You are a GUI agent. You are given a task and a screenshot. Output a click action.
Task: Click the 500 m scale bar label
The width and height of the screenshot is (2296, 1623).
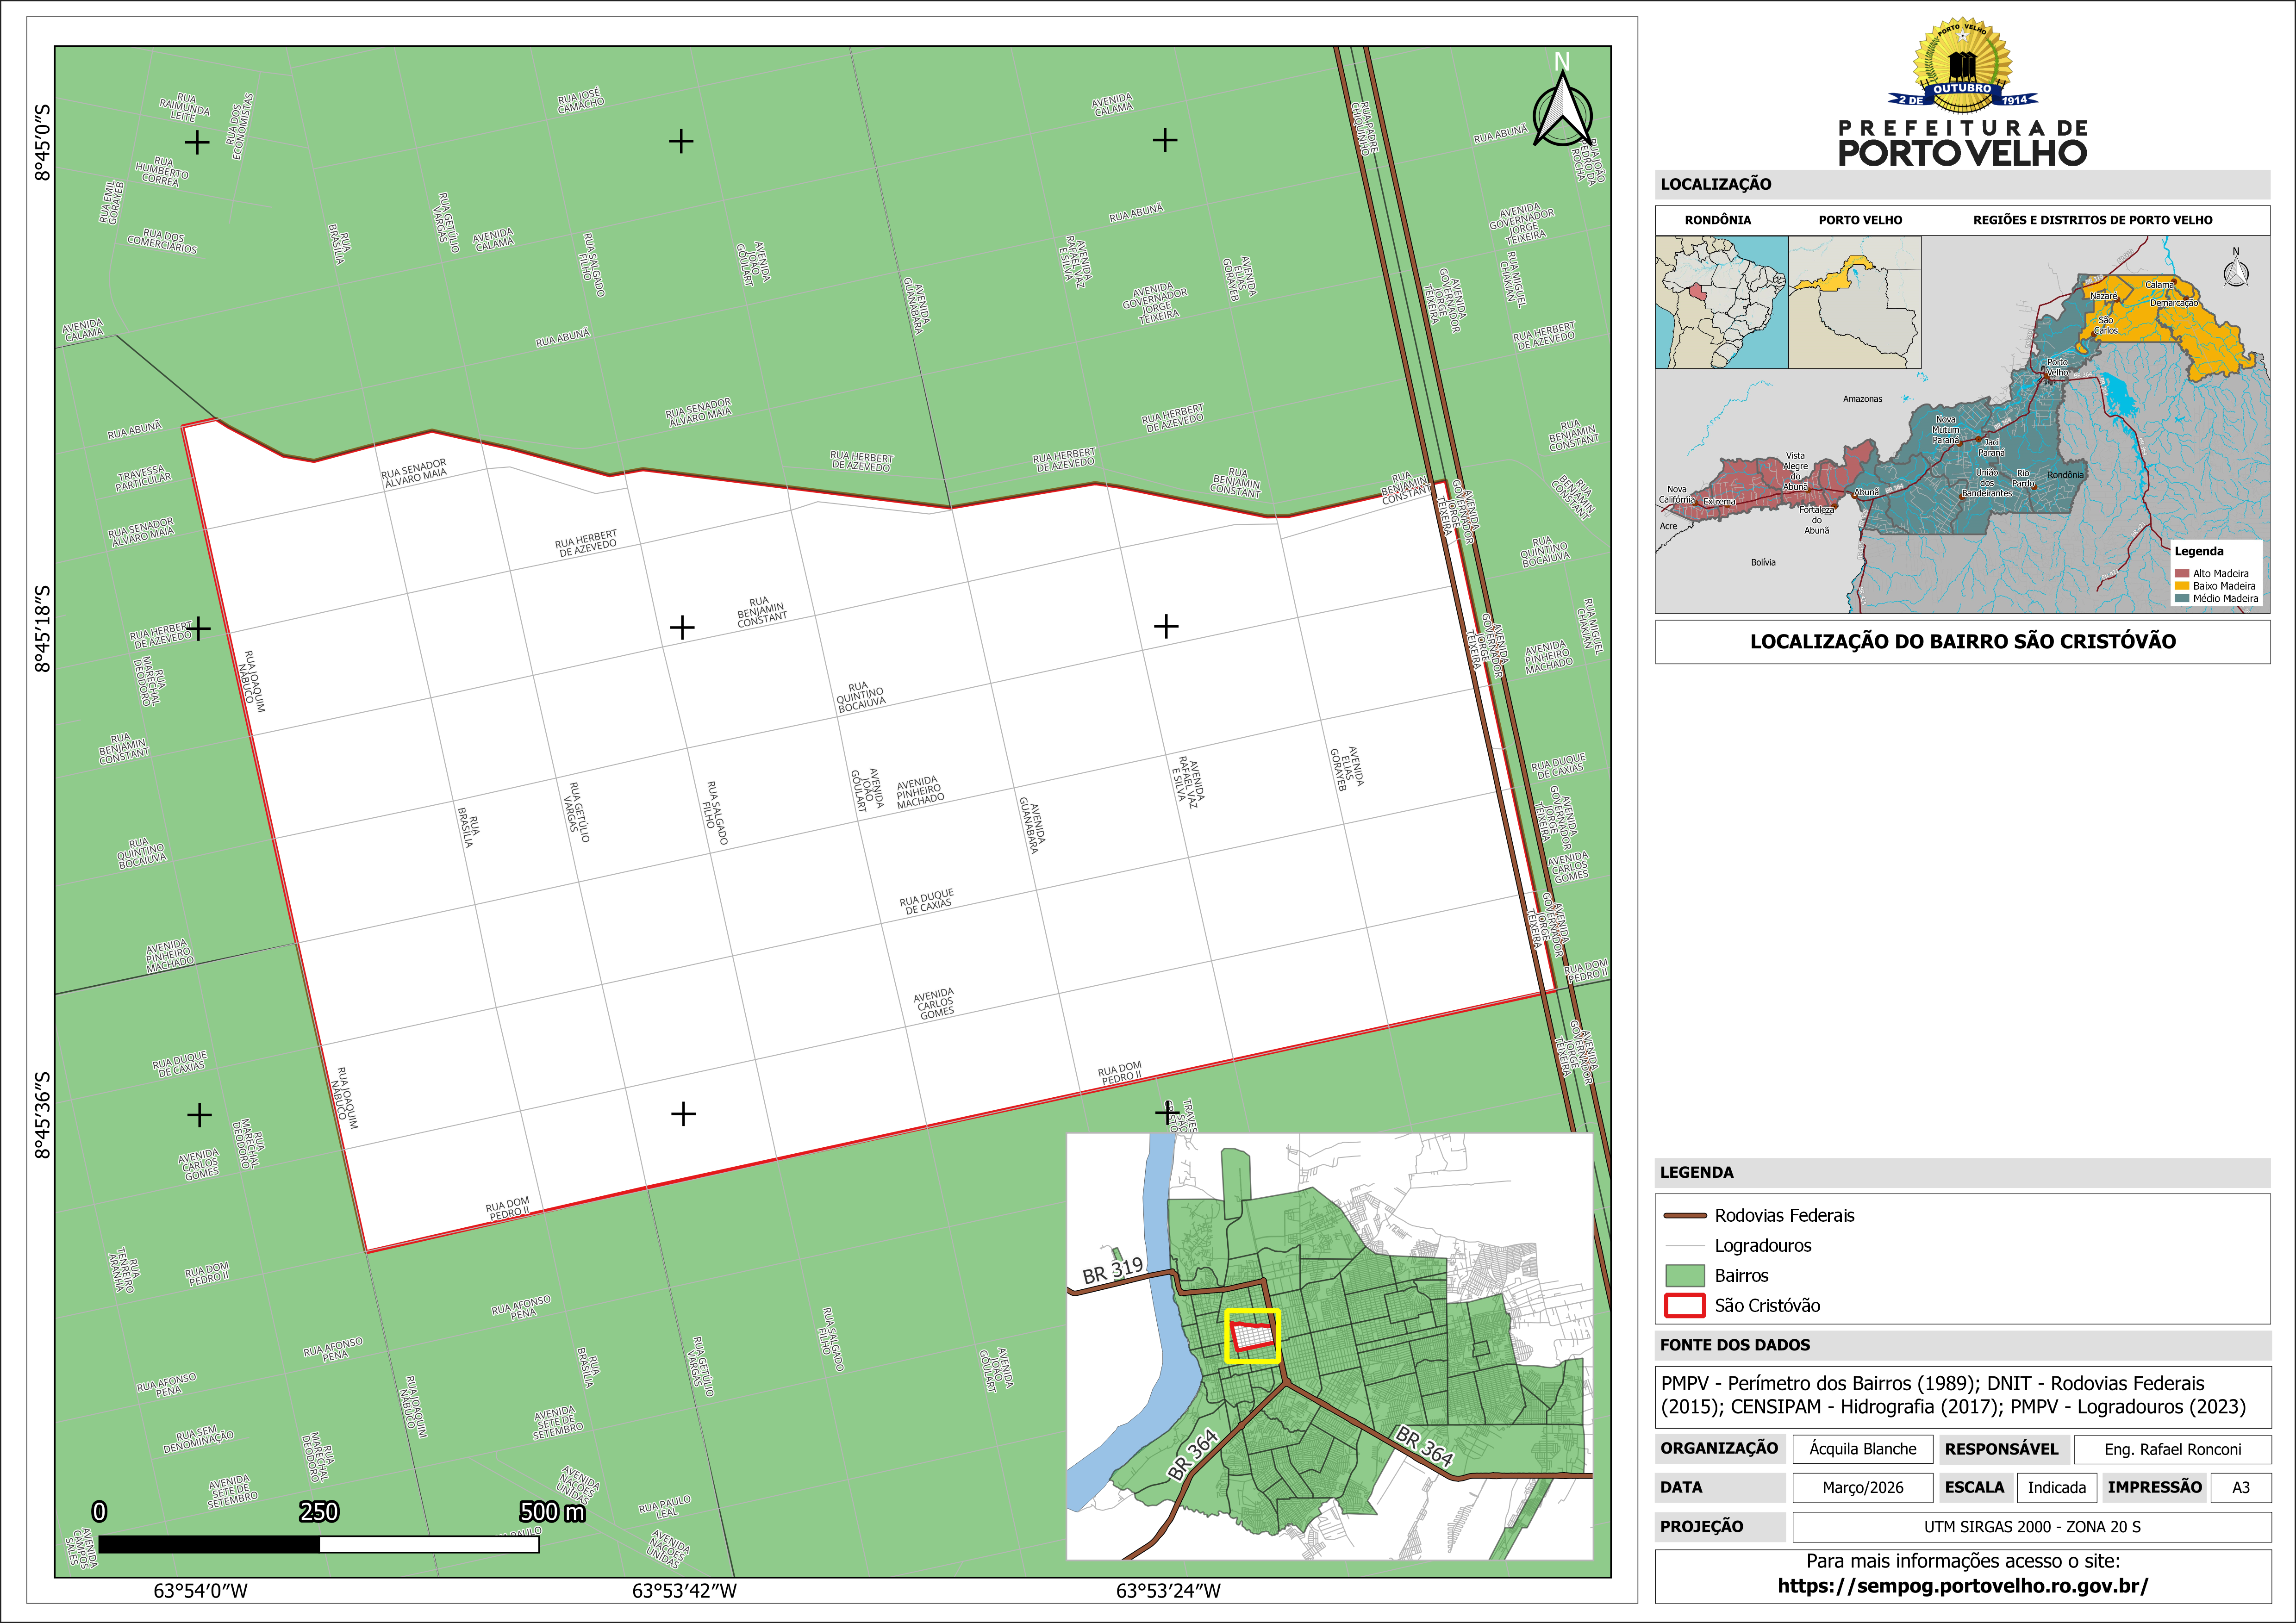point(552,1512)
